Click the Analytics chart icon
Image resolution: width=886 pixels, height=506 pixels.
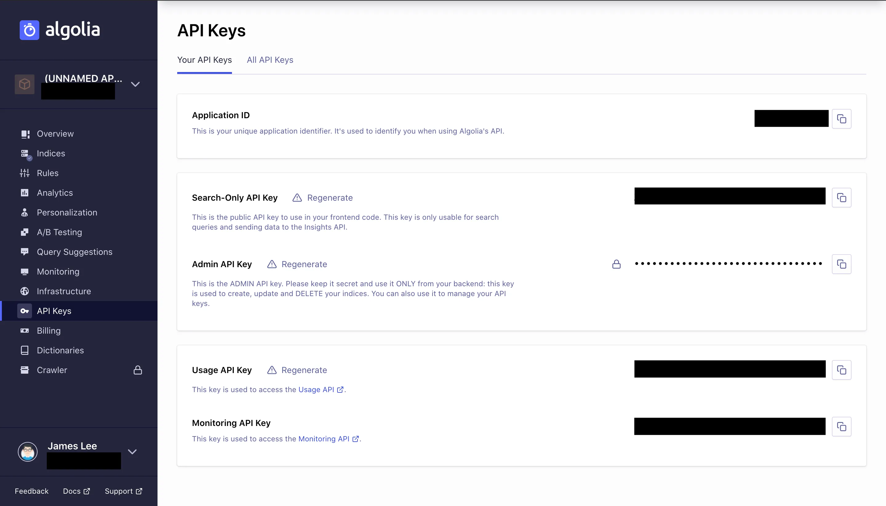click(x=25, y=193)
